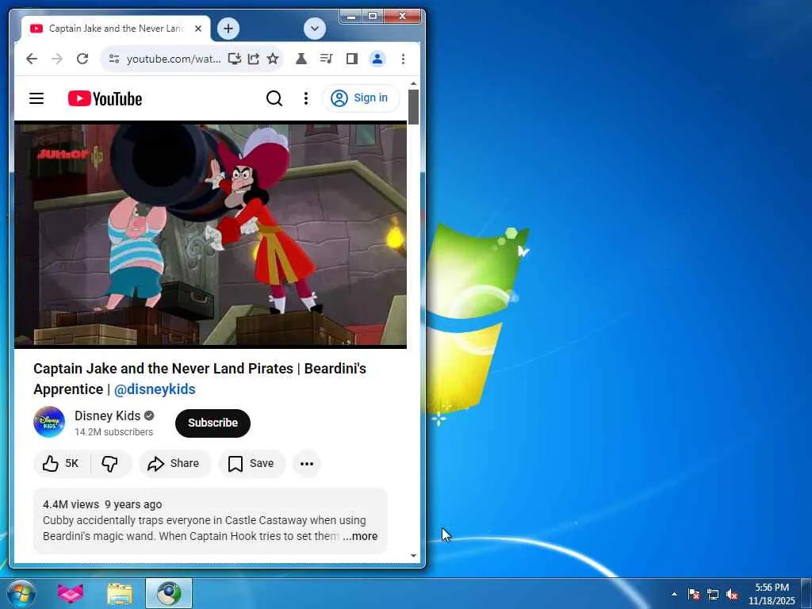
Task: Open the Windows Start menu
Action: (x=21, y=593)
